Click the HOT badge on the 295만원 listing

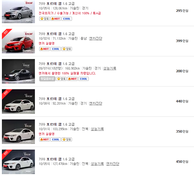click(x=56, y=19)
